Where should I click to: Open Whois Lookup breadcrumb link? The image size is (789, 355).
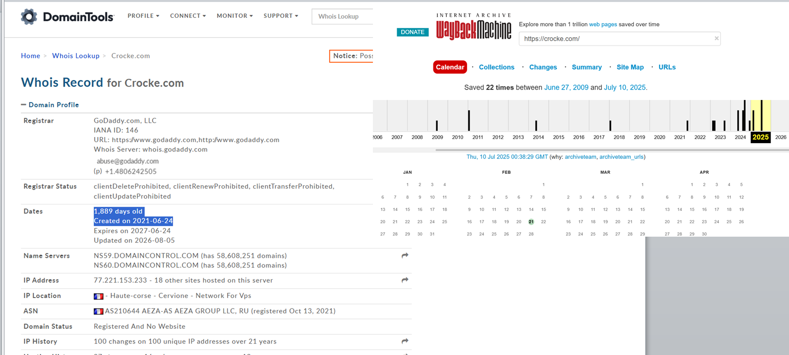pos(75,55)
